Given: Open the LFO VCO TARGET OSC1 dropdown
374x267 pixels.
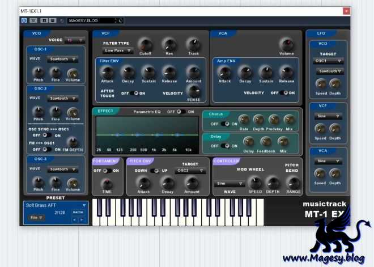Looking at the screenshot, I should point(328,61).
